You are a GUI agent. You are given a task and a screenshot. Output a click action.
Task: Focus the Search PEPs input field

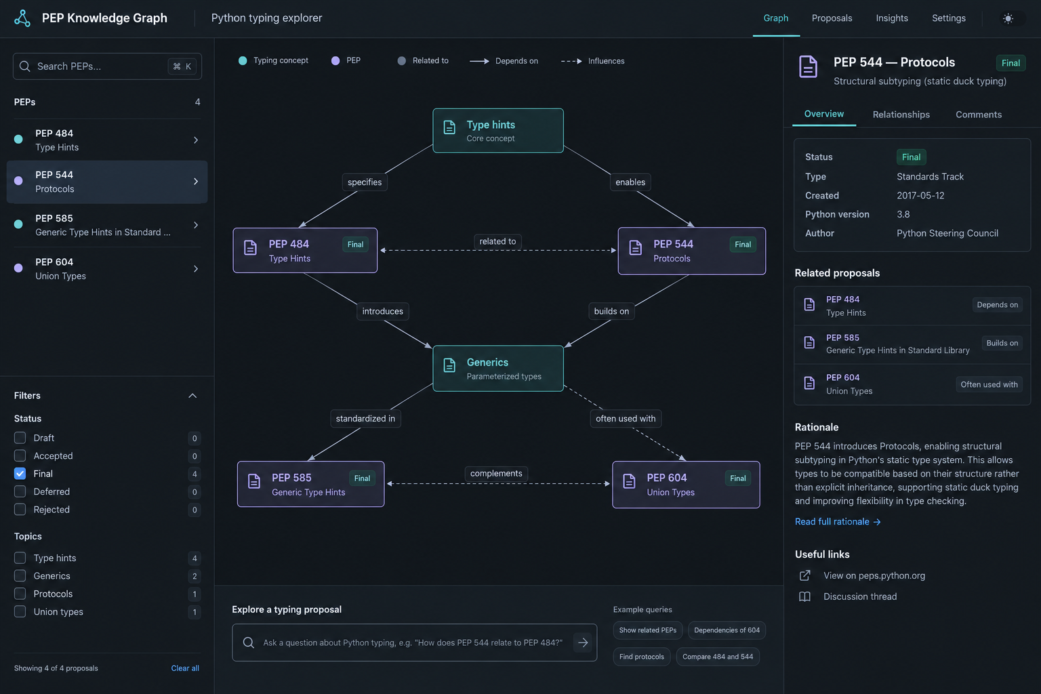107,66
